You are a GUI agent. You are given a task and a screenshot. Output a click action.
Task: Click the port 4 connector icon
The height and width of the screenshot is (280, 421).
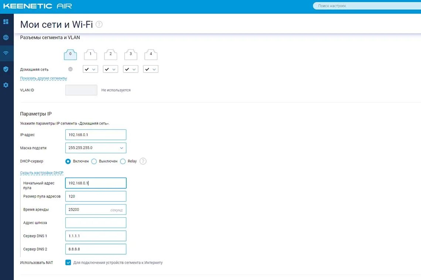coord(151,55)
